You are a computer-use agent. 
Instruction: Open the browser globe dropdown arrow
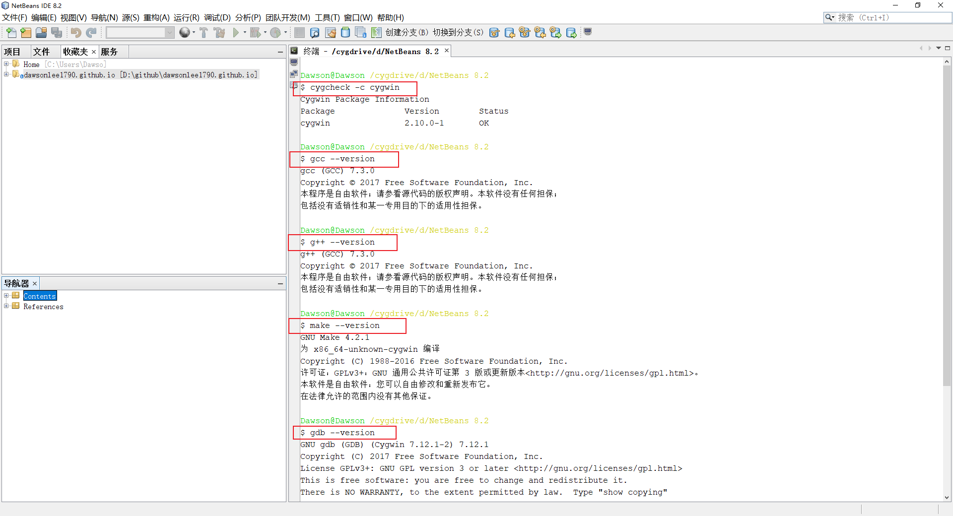pyautogui.click(x=194, y=33)
